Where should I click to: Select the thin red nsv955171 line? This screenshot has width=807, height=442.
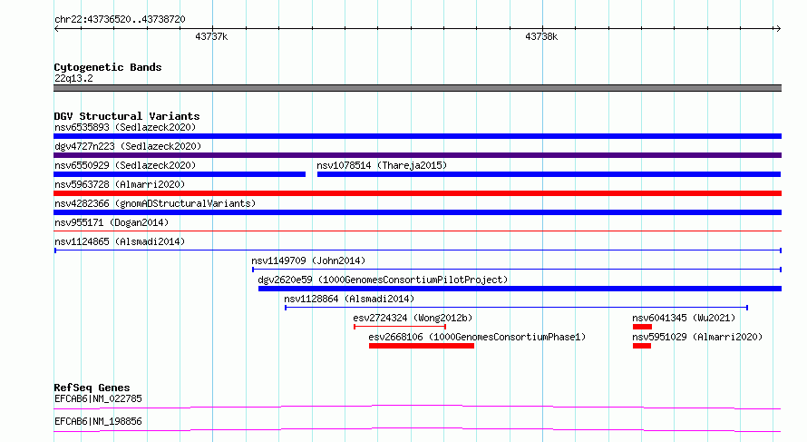(417, 231)
